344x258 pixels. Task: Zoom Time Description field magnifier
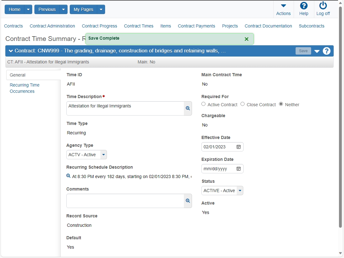coord(188,108)
